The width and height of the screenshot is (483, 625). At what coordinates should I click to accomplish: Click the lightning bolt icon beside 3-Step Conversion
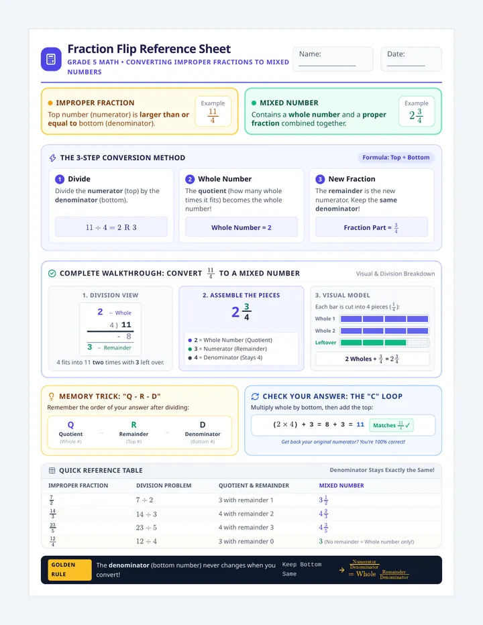[52, 158]
